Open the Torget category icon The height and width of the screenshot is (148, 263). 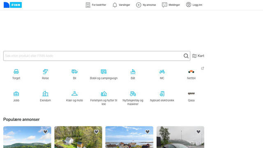16,72
